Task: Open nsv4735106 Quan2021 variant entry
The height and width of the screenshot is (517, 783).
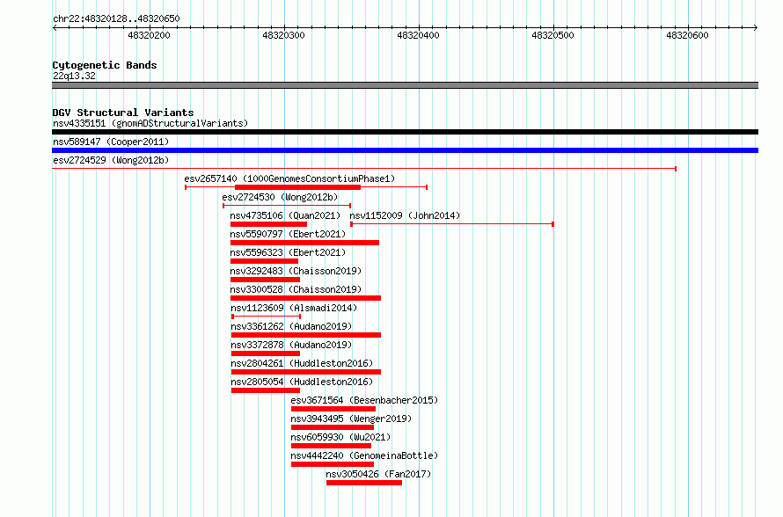Action: click(x=285, y=215)
